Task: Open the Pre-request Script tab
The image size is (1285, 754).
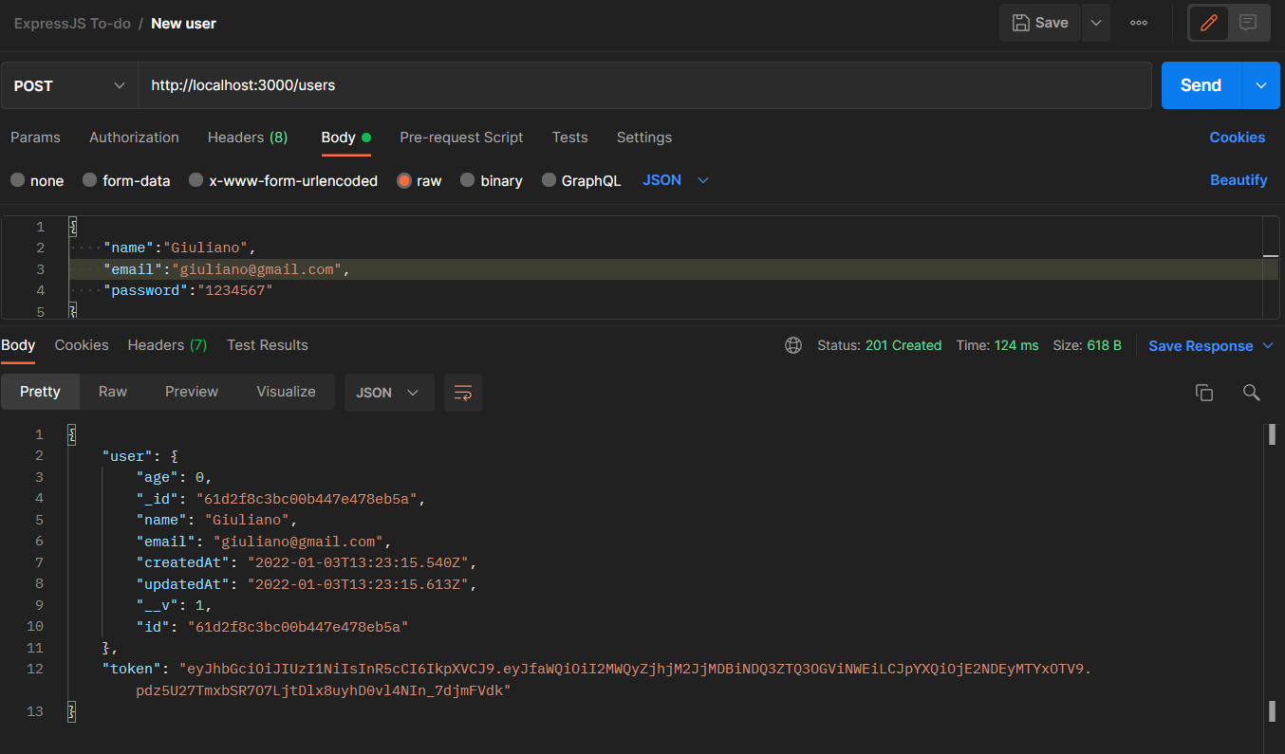Action: [461, 138]
